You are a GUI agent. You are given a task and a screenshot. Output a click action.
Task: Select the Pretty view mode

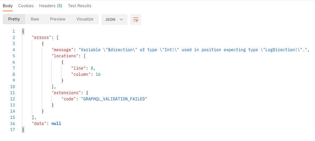tap(14, 19)
